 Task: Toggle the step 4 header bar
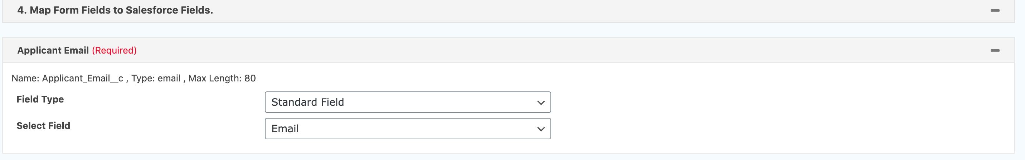coord(557,11)
